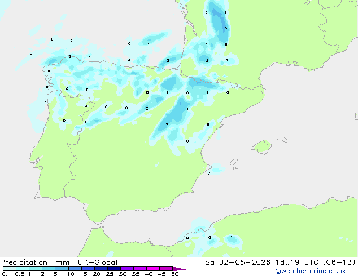Click the '18..19 UTC' time label
The height and width of the screenshot is (276, 358).
pos(297,262)
